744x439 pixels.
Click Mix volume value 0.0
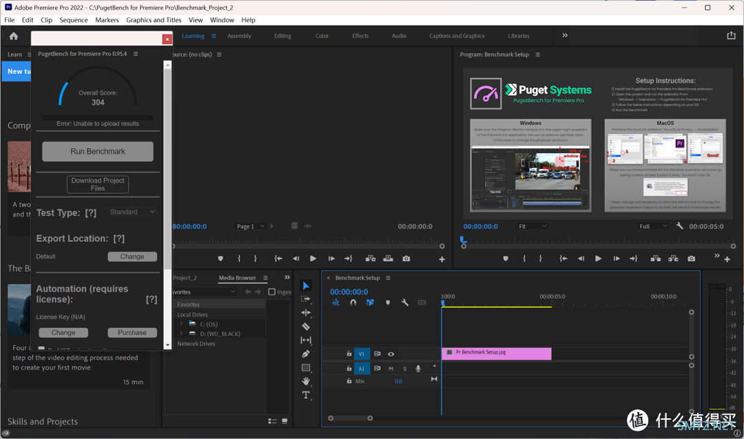[x=398, y=381]
